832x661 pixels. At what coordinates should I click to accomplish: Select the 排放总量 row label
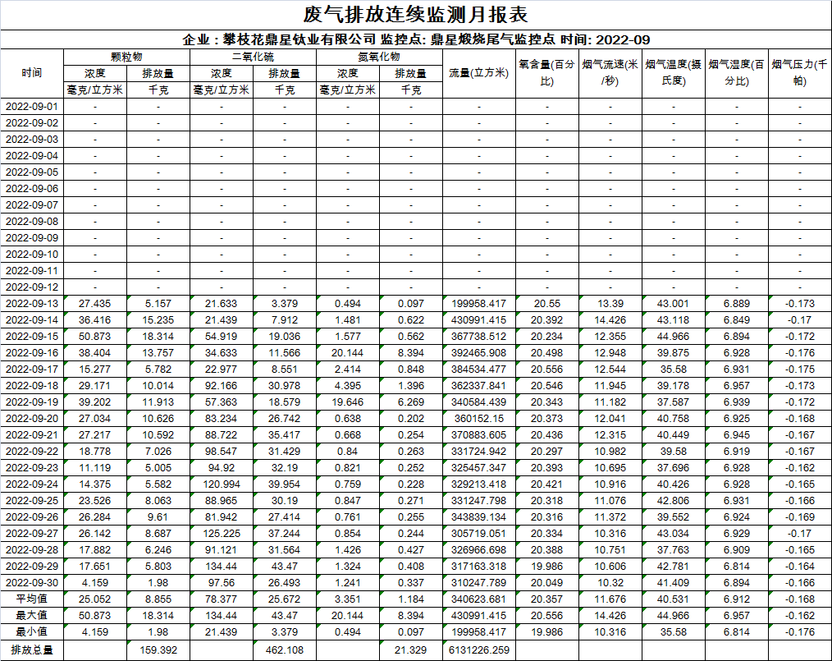point(32,650)
